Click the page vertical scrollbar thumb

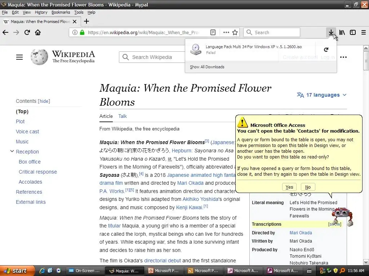[x=366, y=61]
